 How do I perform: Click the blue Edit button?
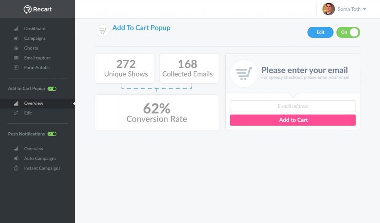[320, 32]
